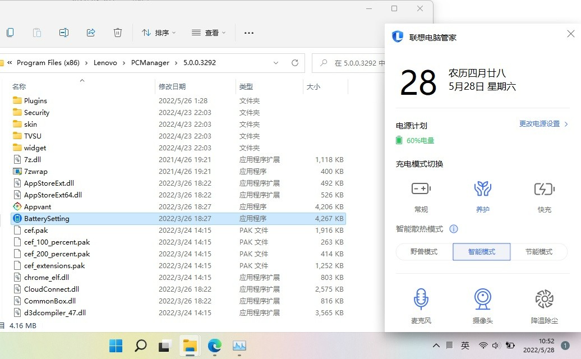Show hidden tray icons chevron
The height and width of the screenshot is (359, 581).
[436, 346]
